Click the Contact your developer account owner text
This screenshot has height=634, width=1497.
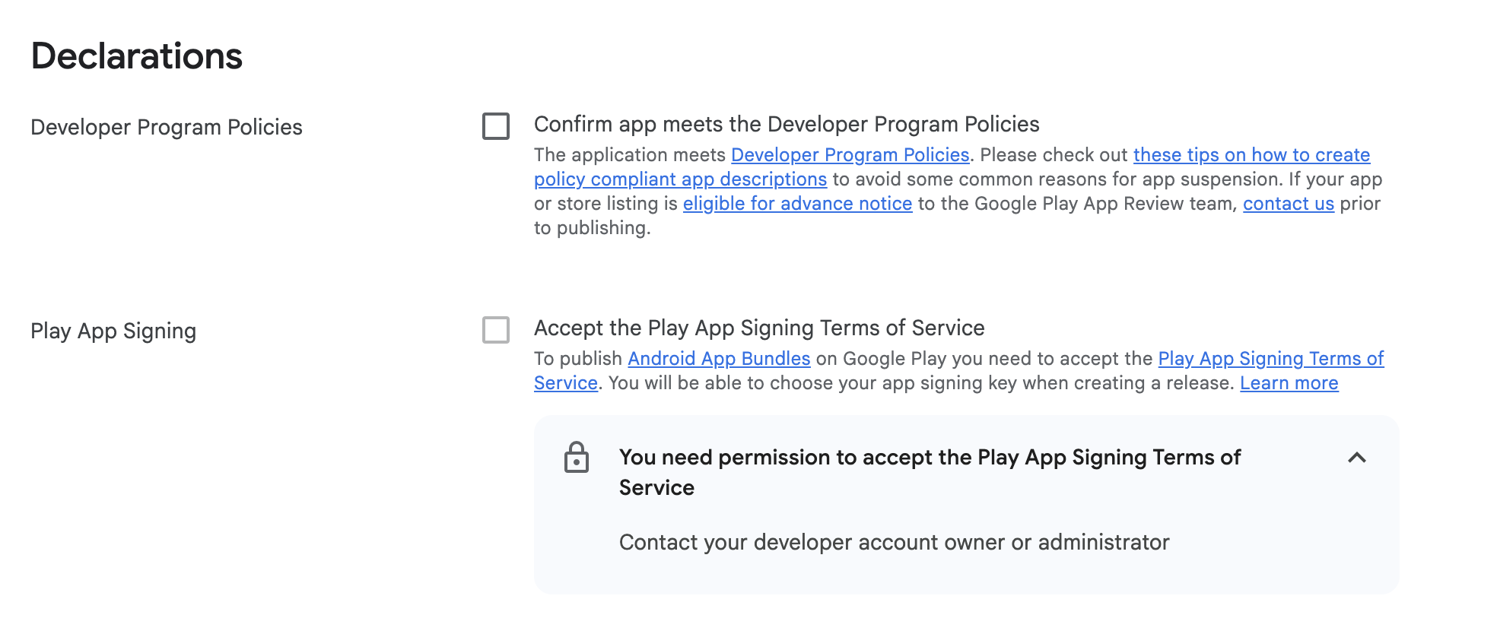point(894,543)
